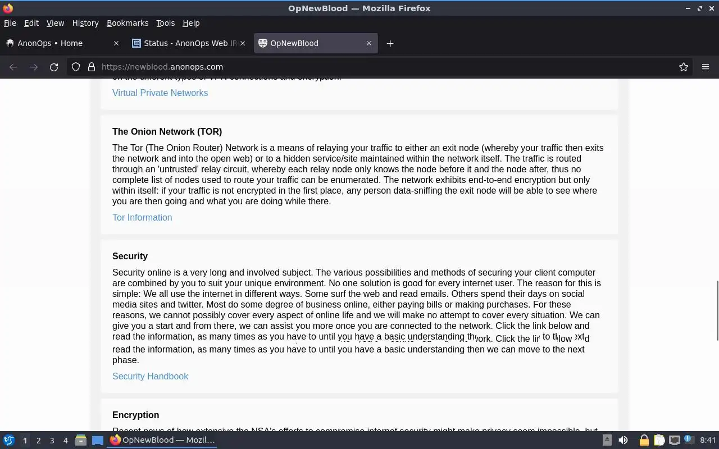The image size is (719, 449).
Task: Switch to workspace 3
Action: 52,441
